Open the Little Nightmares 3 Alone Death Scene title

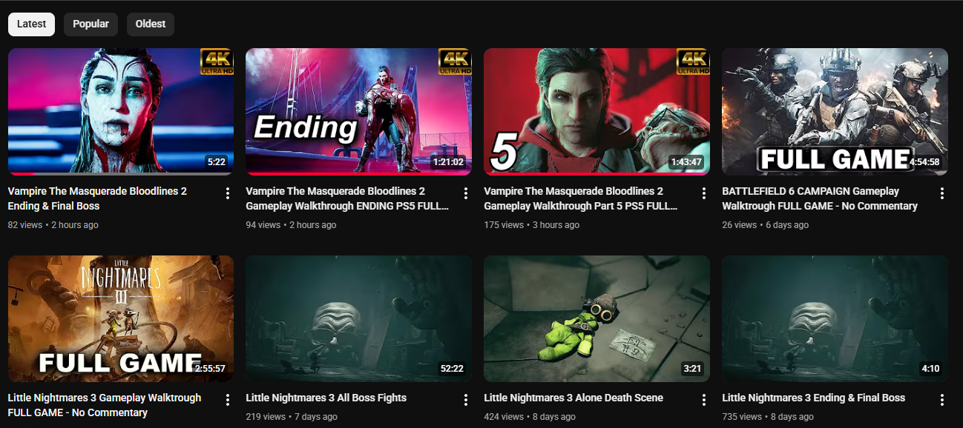pos(573,398)
